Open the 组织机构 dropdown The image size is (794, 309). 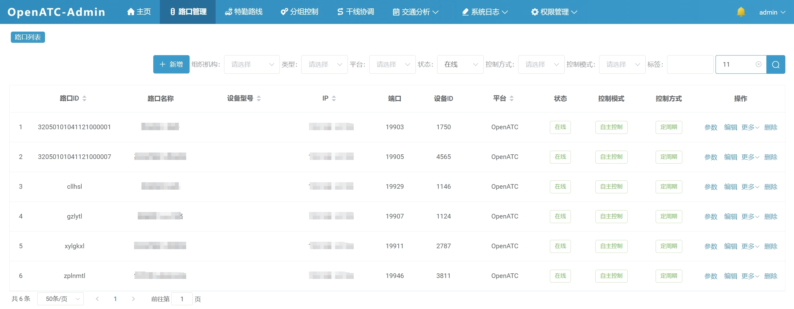[252, 64]
